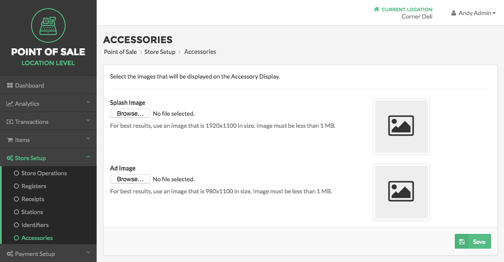This screenshot has height=262, width=504.
Task: Click the Dashboard grid icon
Action: tap(9, 85)
